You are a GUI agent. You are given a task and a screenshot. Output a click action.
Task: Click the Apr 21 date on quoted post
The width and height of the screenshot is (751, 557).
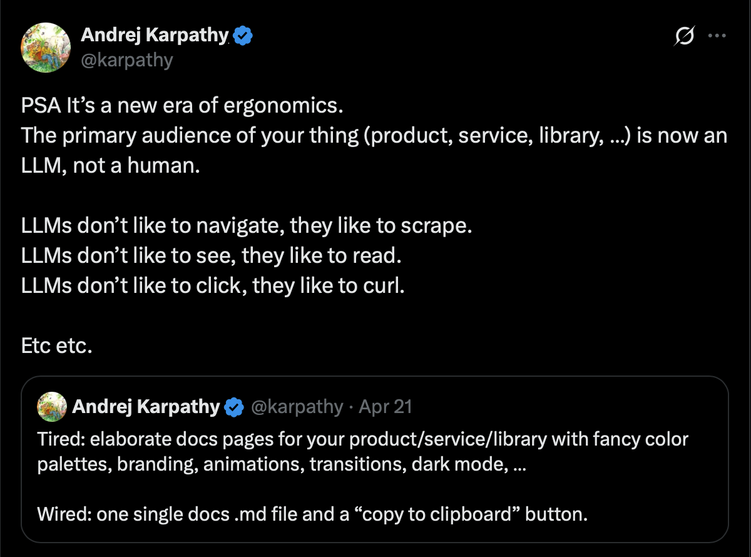coord(384,407)
